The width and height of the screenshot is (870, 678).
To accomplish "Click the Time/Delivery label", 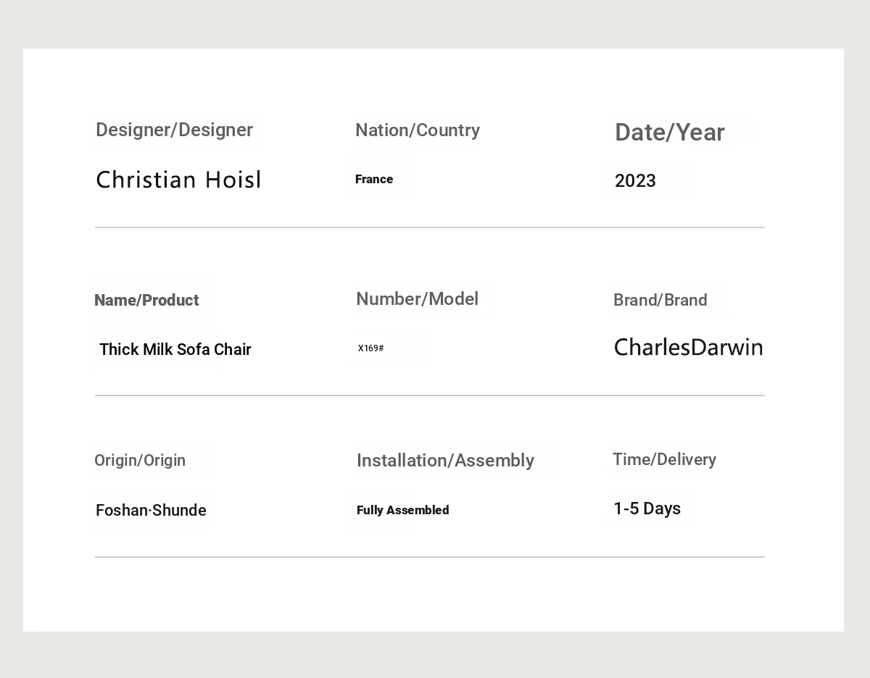I will tap(664, 460).
